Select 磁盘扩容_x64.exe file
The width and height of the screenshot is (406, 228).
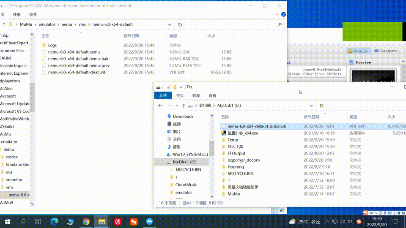coord(243,133)
